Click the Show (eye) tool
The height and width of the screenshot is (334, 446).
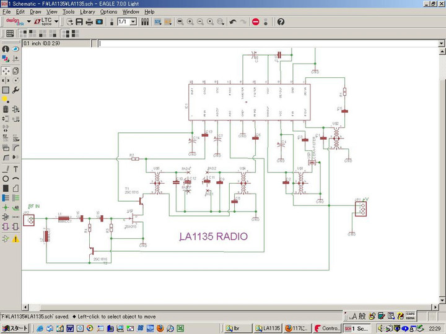pyautogui.click(x=15, y=49)
